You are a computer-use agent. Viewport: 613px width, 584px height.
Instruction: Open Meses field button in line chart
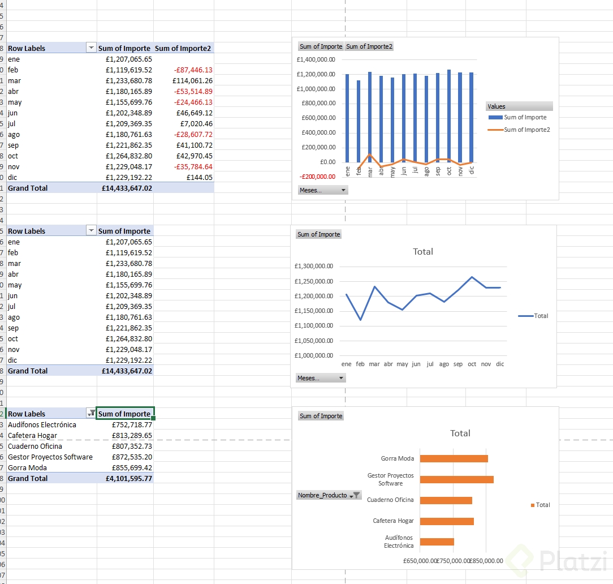tap(321, 378)
